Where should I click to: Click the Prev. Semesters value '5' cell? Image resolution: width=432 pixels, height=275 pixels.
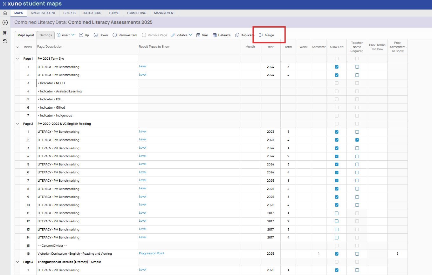coord(397,254)
